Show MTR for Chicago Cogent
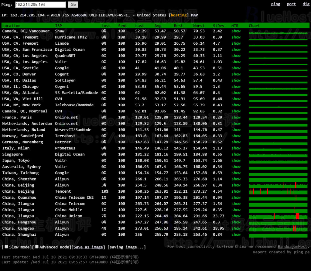Screen dimensions: 311x271 tap(236, 87)
